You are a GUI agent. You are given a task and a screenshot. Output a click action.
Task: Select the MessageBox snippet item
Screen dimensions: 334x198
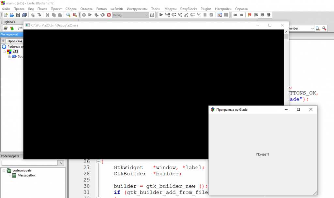[x=26, y=175]
